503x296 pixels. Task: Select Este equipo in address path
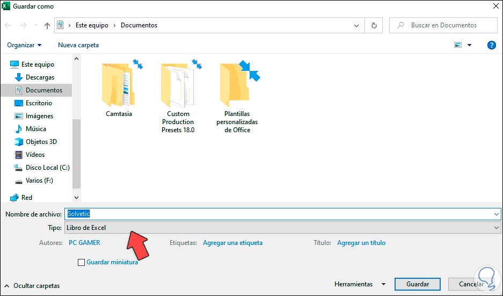[x=92, y=25]
